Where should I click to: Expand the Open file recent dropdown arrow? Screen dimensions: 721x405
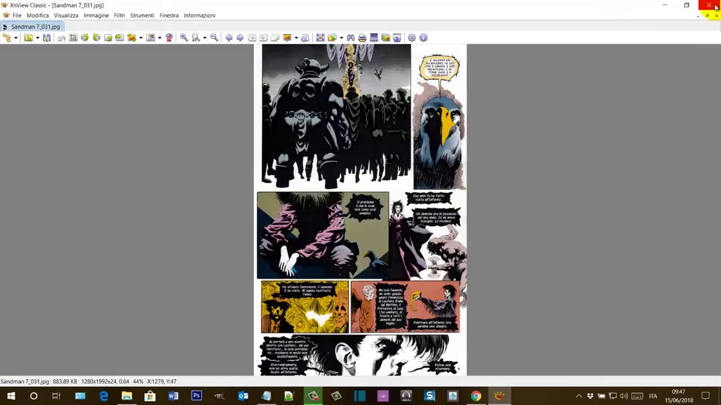coord(37,38)
